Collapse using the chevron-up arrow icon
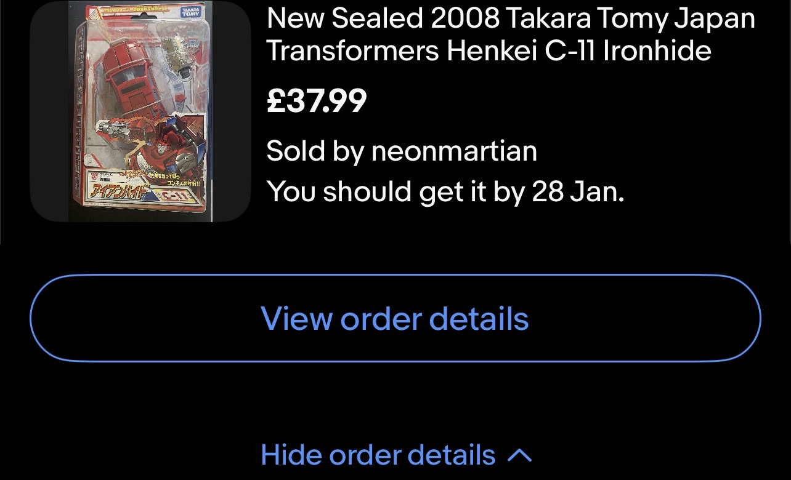The width and height of the screenshot is (791, 480). pyautogui.click(x=519, y=455)
